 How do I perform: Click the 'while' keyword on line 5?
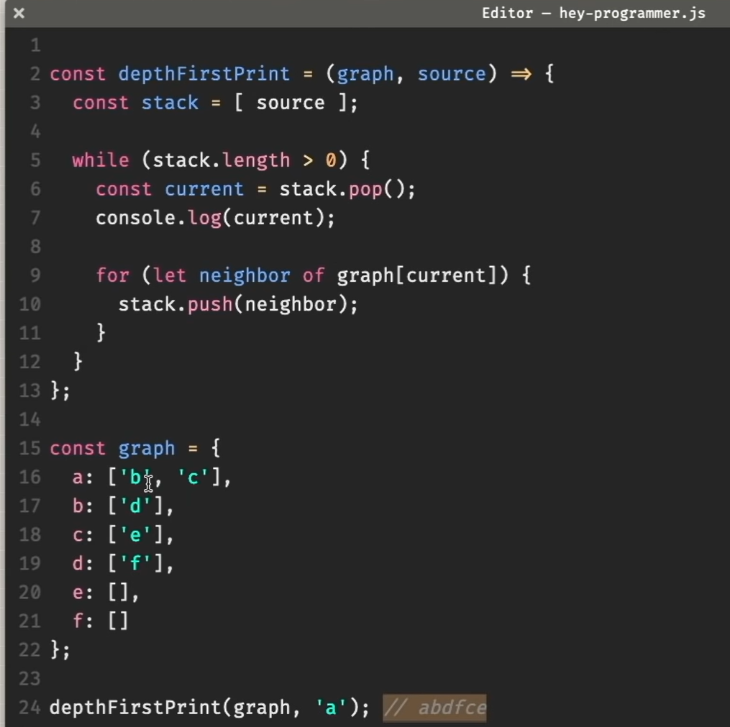tap(101, 160)
